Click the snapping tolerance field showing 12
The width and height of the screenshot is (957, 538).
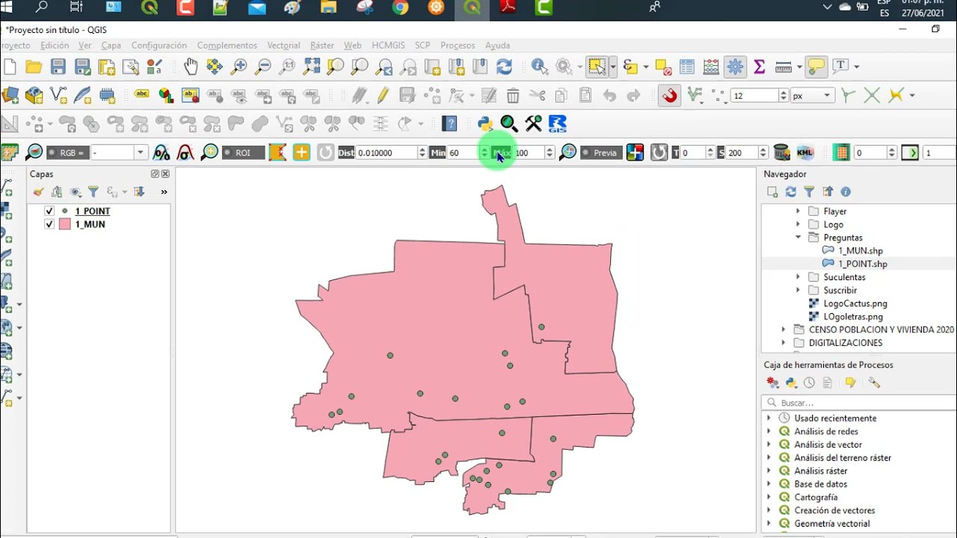click(754, 96)
